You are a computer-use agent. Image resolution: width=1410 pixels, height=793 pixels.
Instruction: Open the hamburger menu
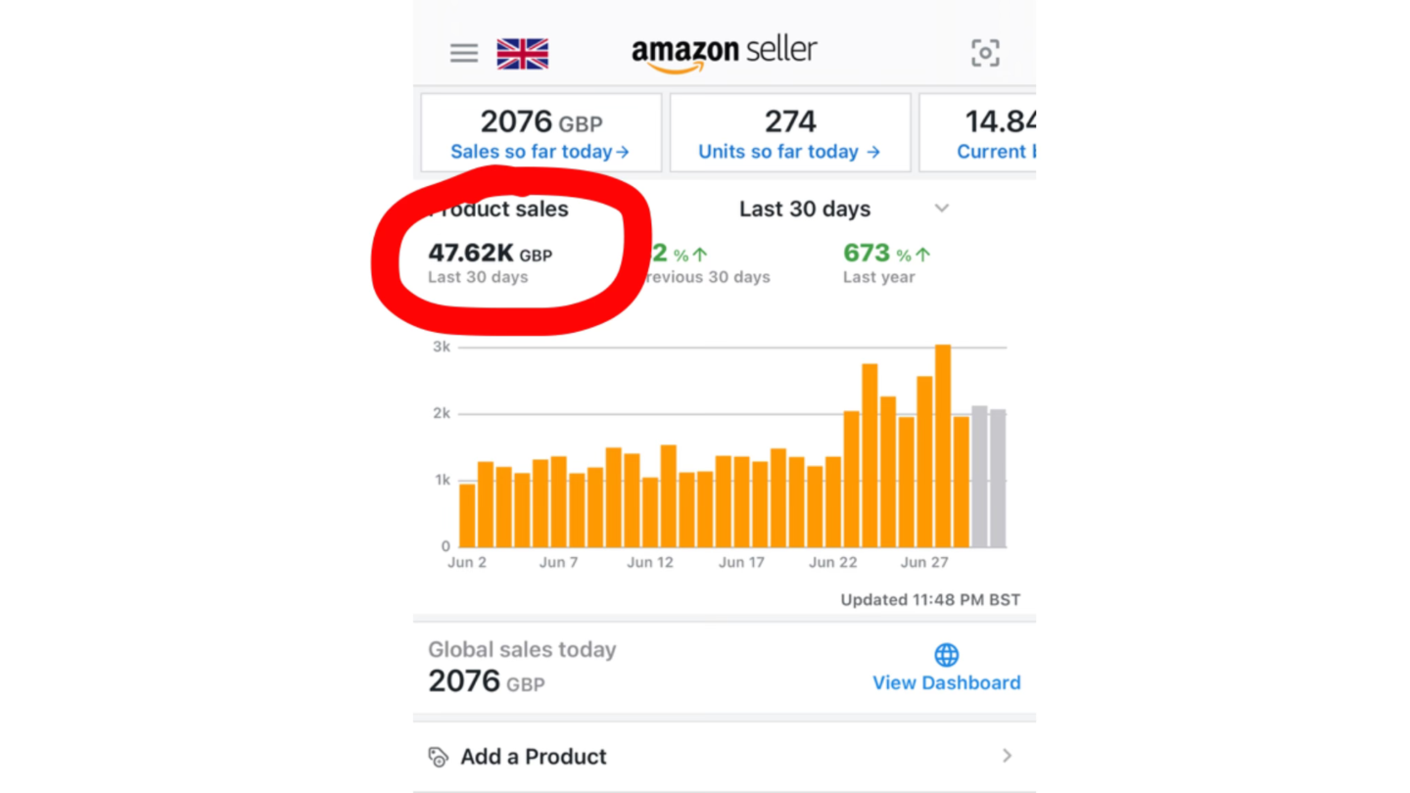click(464, 53)
